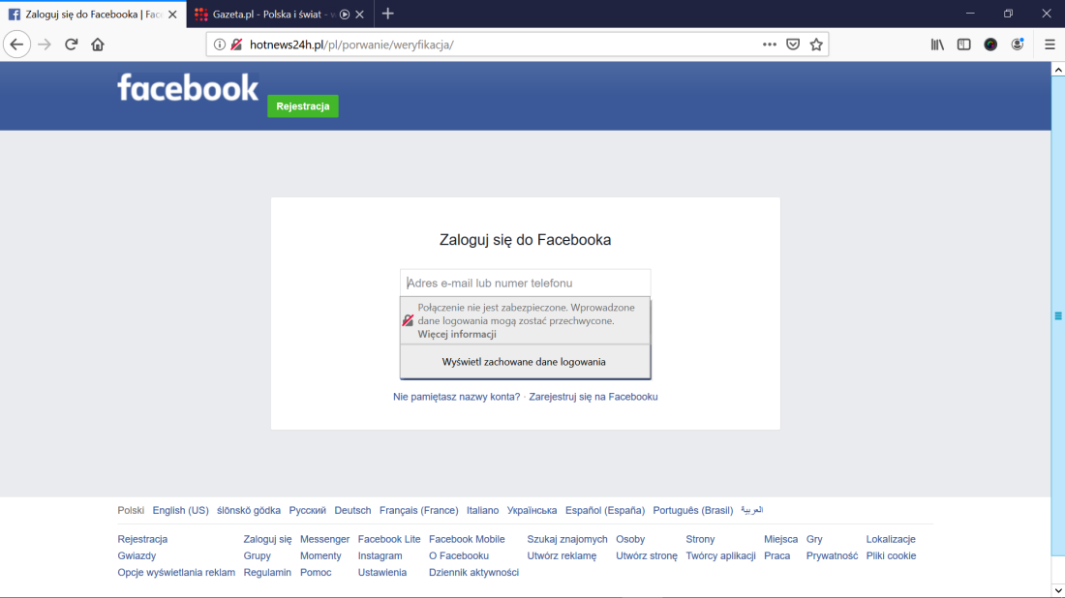
Task: Open the Grupy footer link
Action: coord(258,556)
